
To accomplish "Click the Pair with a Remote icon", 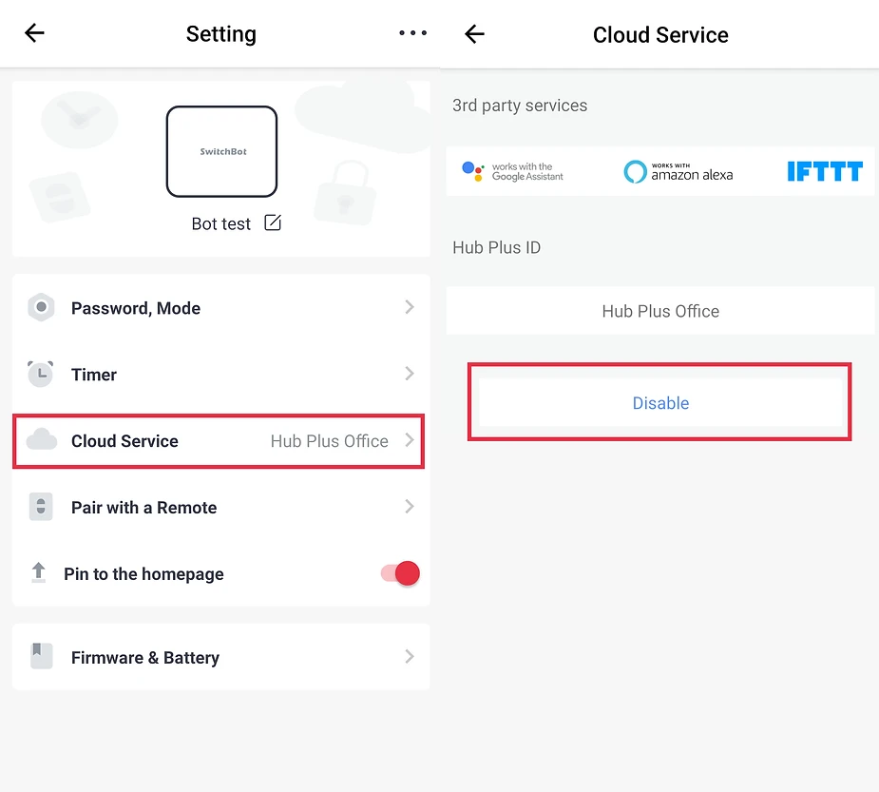I will pos(40,507).
